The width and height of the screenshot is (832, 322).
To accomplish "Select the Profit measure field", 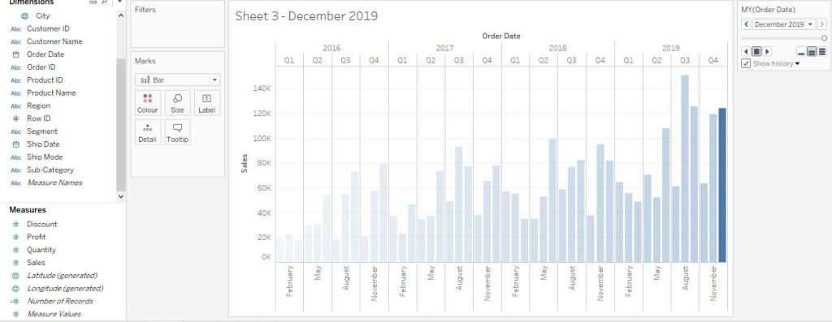I will 36,237.
